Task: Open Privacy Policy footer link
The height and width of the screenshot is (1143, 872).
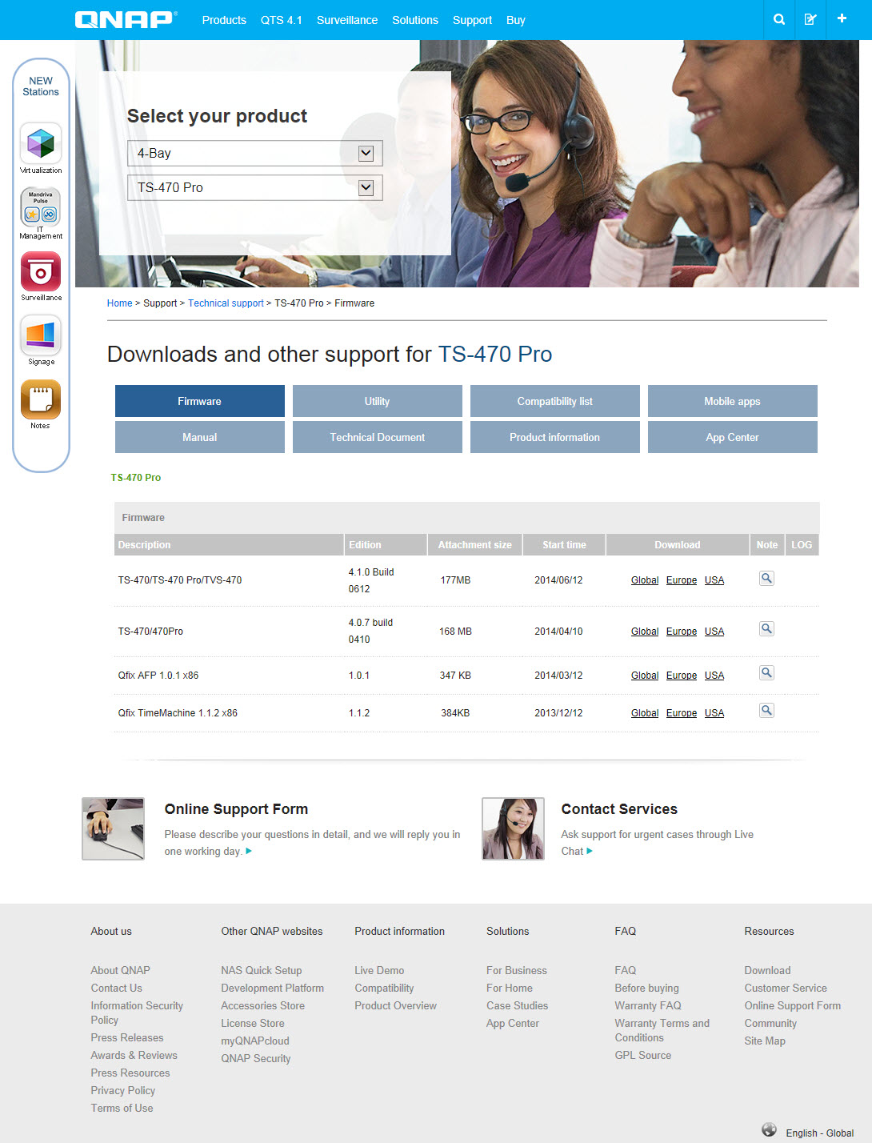Action: click(x=123, y=1090)
